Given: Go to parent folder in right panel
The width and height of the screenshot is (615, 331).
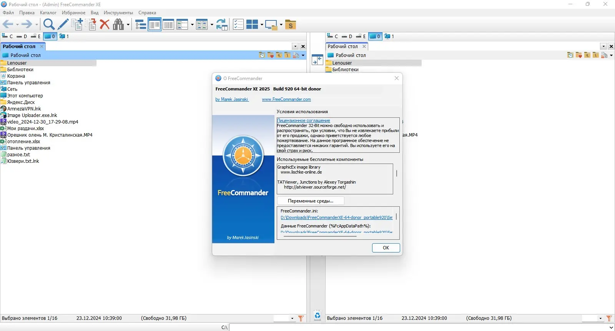Looking at the screenshot, I should pyautogui.click(x=587, y=55).
